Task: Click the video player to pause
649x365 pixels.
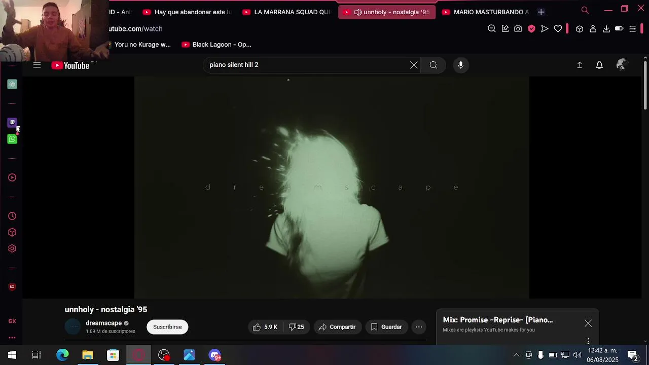Action: (332, 188)
